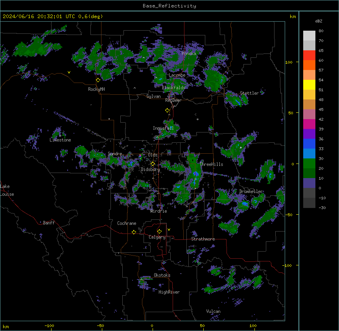Viewport: 339px width, 331px height.
Task: Click the yellow 54 dBZ legend swatch
Action: click(309, 85)
